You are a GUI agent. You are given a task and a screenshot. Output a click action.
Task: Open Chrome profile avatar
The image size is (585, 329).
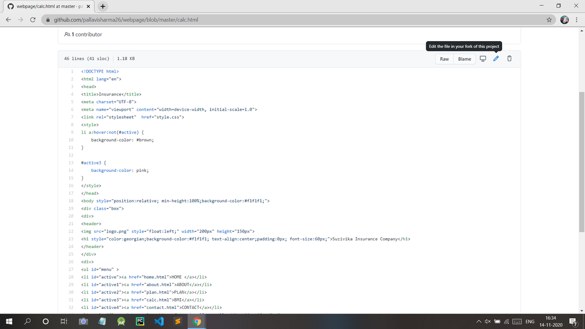point(564,20)
